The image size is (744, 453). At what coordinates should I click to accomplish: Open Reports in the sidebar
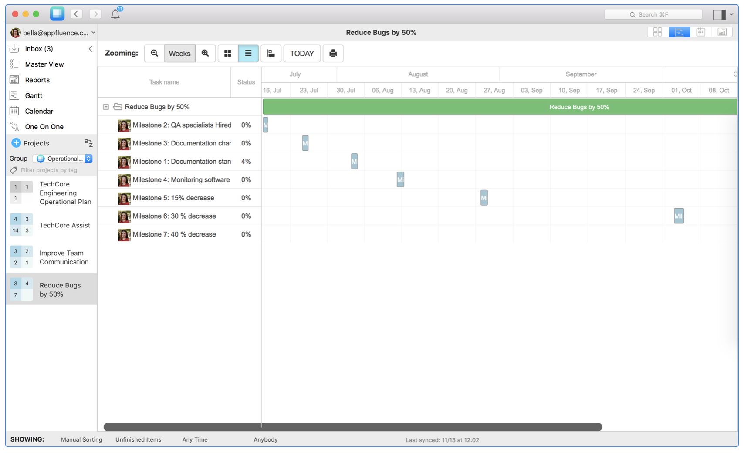[37, 80]
